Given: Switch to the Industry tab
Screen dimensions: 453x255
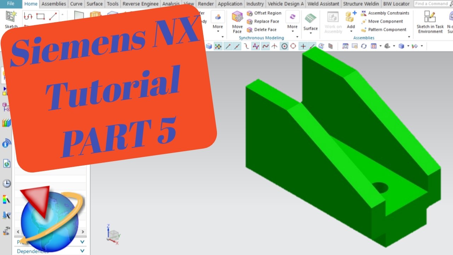Looking at the screenshot, I should (x=255, y=4).
